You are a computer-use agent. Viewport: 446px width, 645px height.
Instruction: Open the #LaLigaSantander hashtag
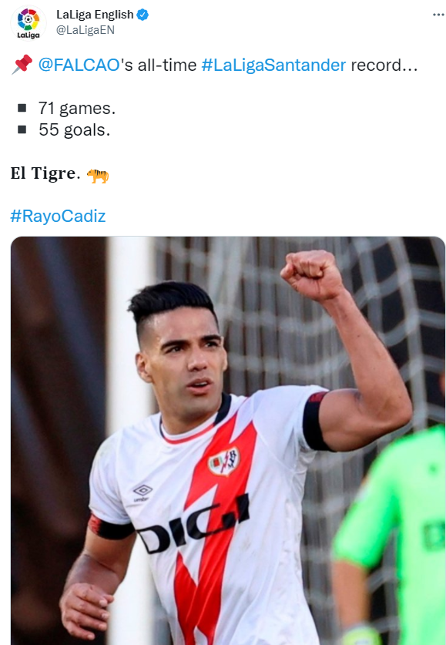coord(273,66)
